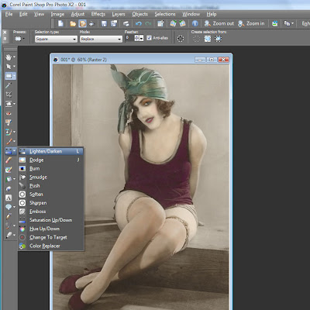This screenshot has width=310, height=310.
Task: Click the blue Info circle icon
Action: pyautogui.click(x=195, y=23)
